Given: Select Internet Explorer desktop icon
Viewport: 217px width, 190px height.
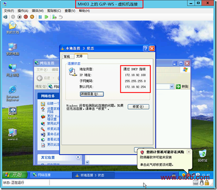Looking at the screenshot, I should coord(13,93).
